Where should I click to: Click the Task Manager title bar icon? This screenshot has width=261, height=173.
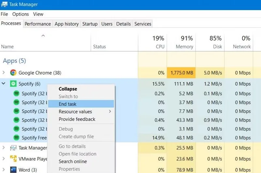coord(4,4)
